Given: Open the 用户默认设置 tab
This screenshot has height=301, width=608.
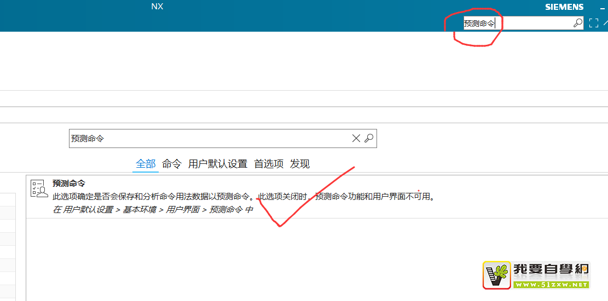Looking at the screenshot, I should click(218, 164).
